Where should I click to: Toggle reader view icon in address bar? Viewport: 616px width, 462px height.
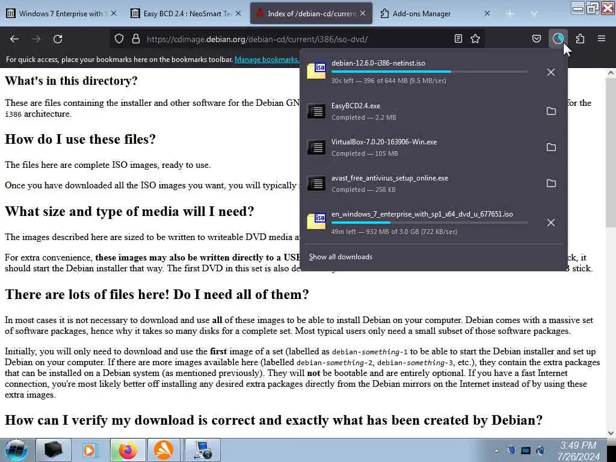tap(458, 38)
